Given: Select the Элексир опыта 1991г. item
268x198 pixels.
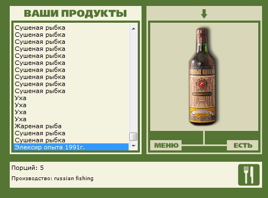Looking at the screenshot, I should 71,147.
